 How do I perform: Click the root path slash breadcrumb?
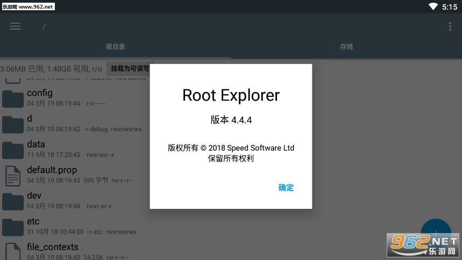coord(44,27)
